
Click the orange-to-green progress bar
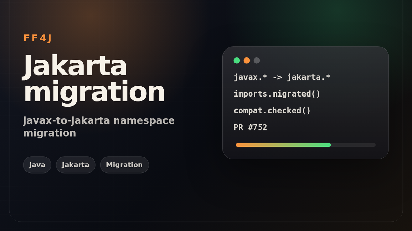[306, 145]
